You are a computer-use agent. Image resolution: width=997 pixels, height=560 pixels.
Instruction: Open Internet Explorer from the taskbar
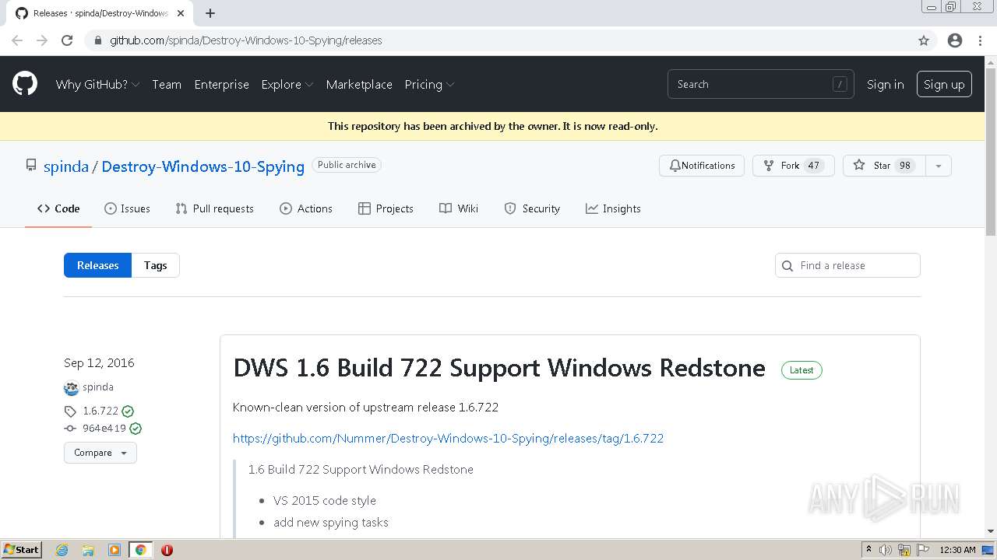click(62, 550)
